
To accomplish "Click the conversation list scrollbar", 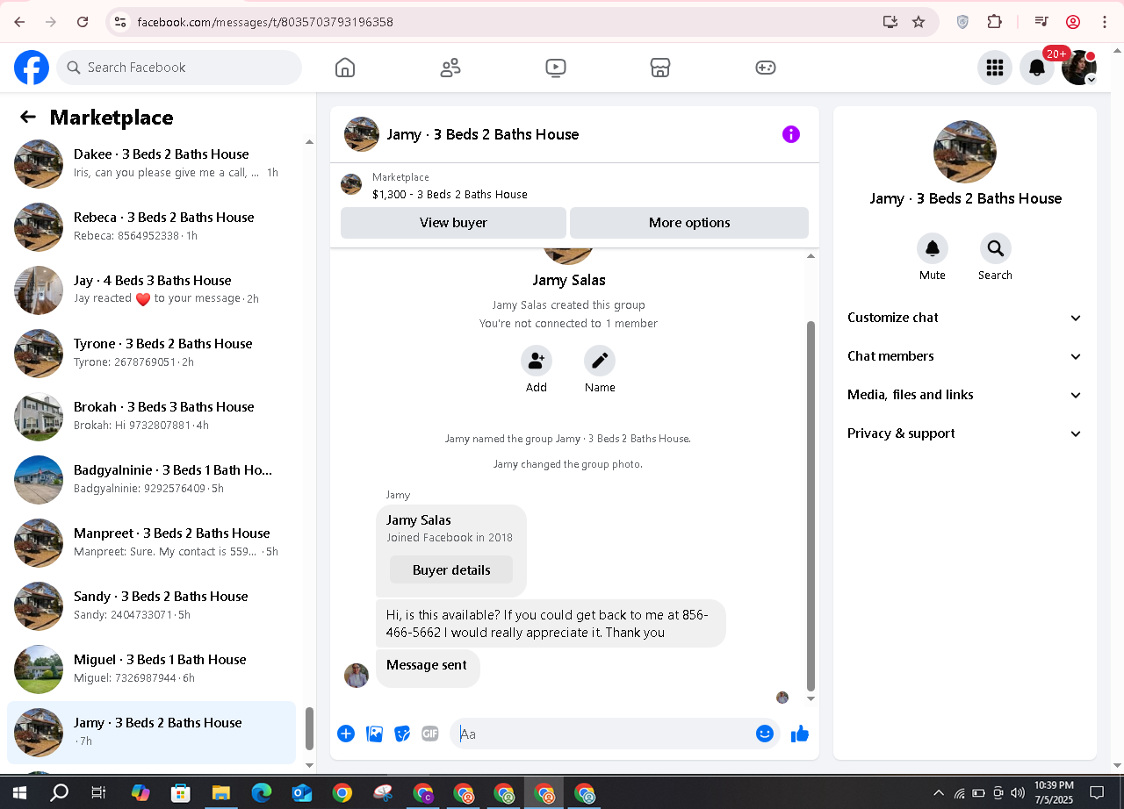I will pyautogui.click(x=309, y=729).
